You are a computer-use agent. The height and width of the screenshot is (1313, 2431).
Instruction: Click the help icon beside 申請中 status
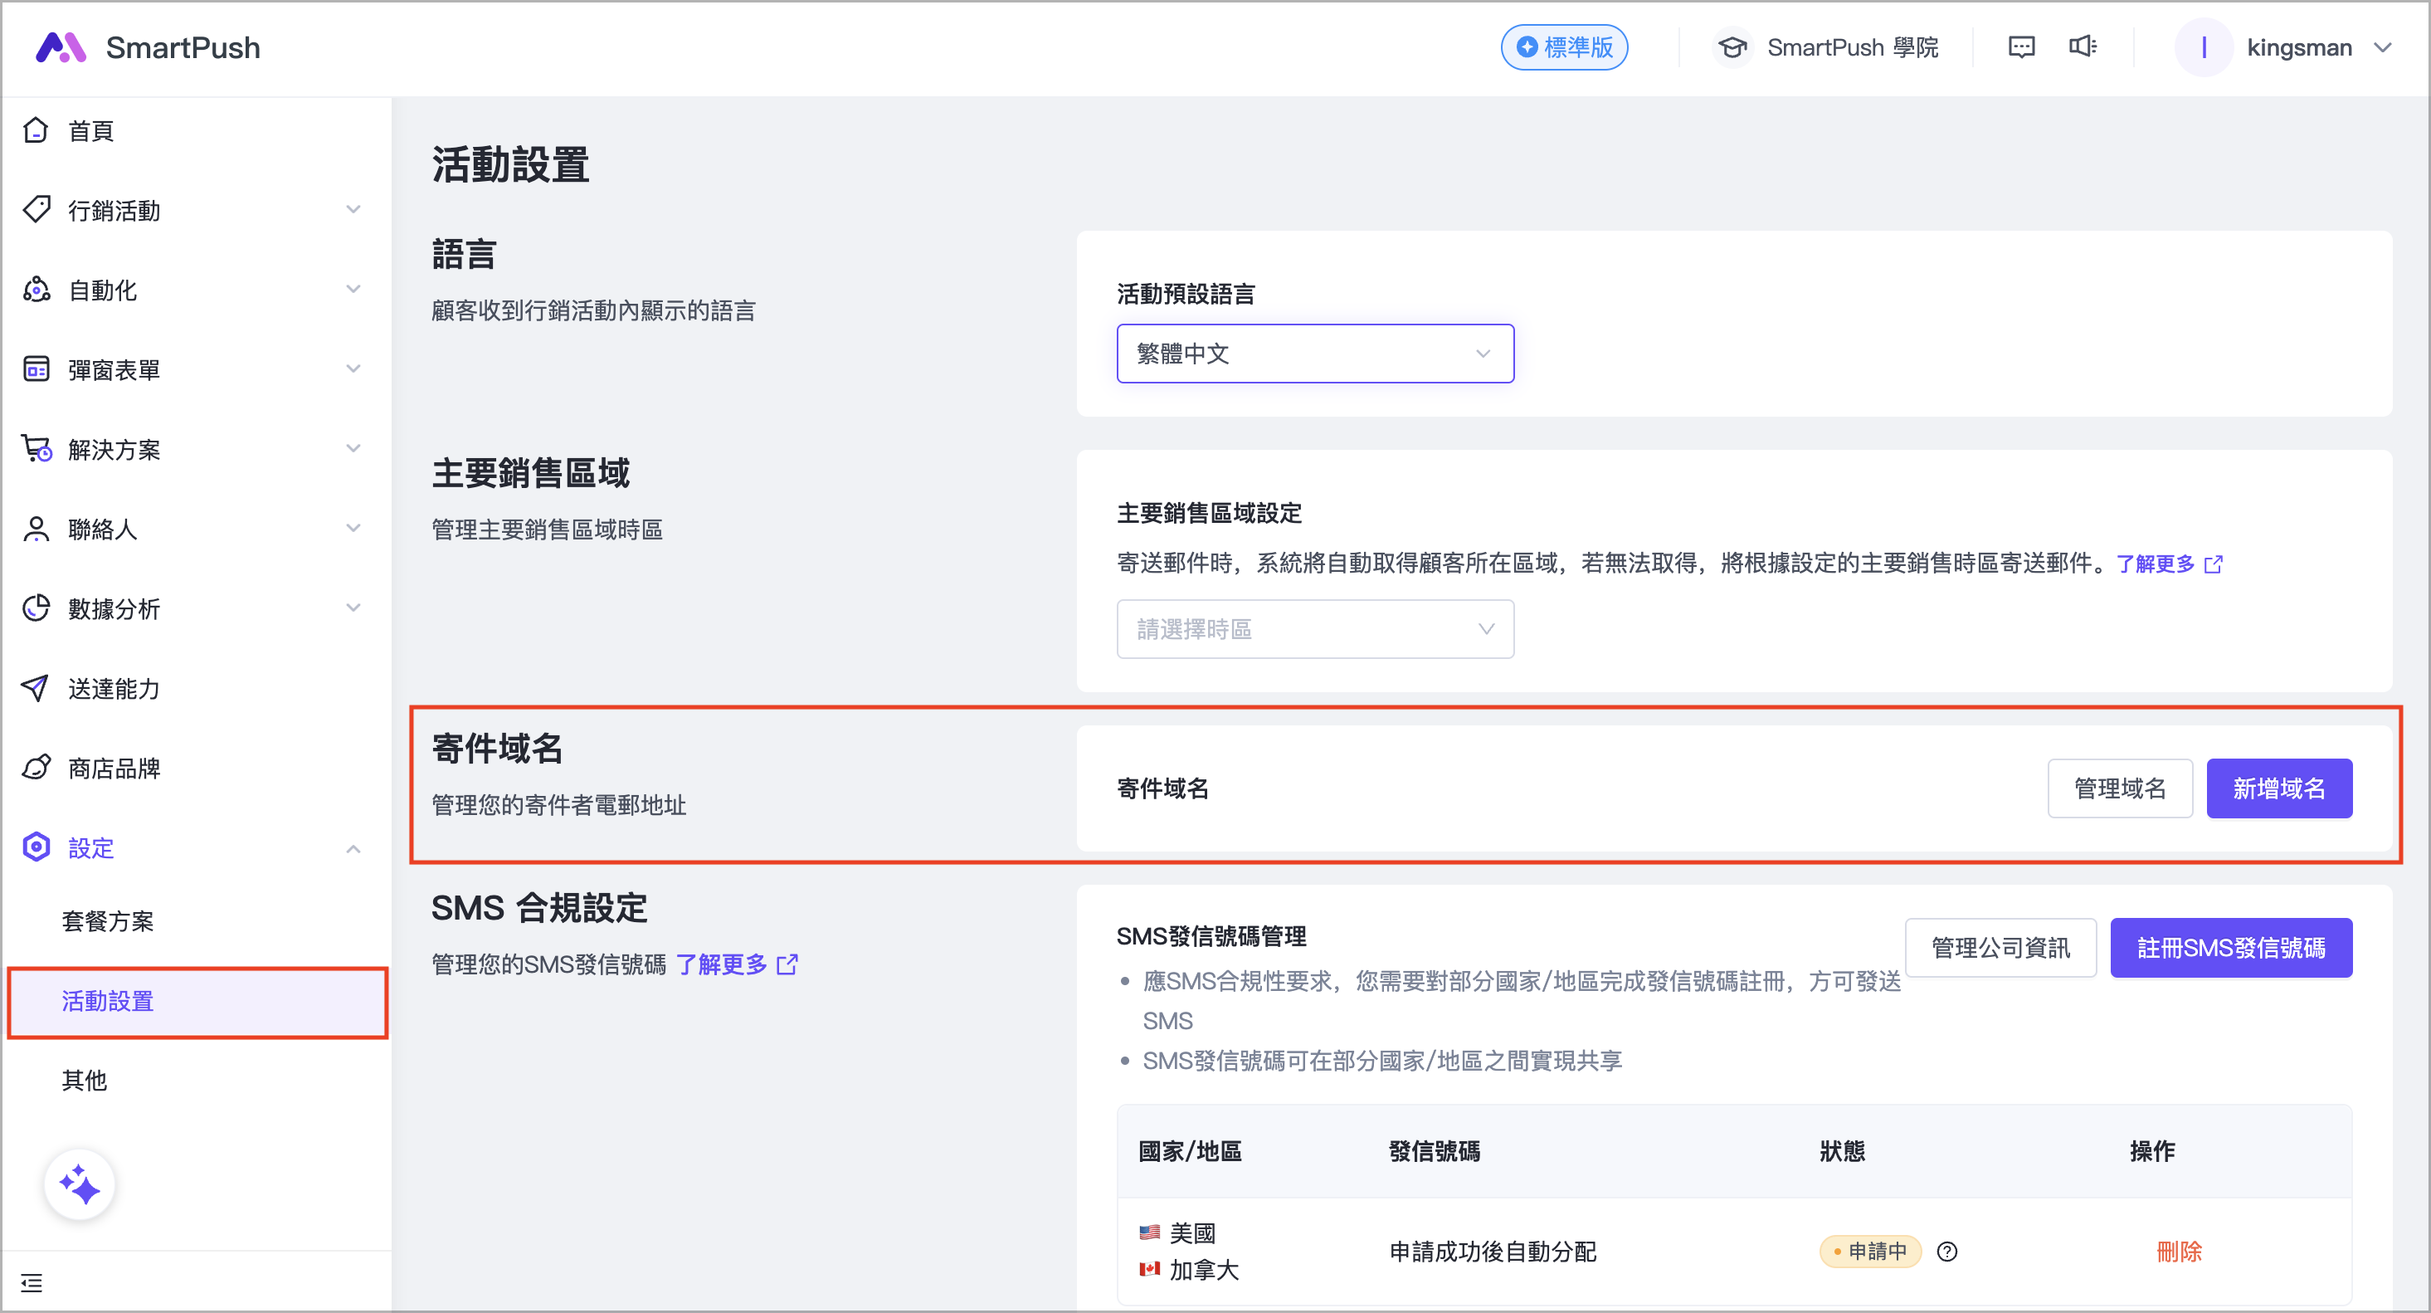click(x=1947, y=1252)
